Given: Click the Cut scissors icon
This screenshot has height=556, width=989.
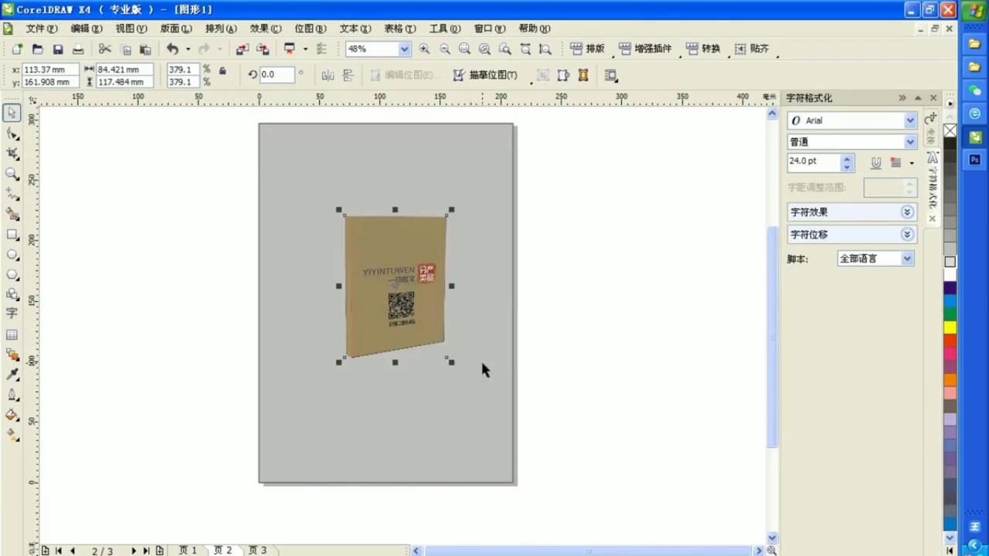Looking at the screenshot, I should (105, 49).
